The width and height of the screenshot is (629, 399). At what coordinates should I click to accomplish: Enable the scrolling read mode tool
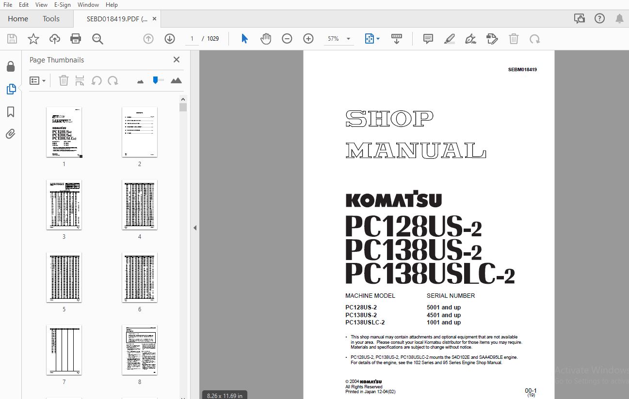(x=397, y=39)
